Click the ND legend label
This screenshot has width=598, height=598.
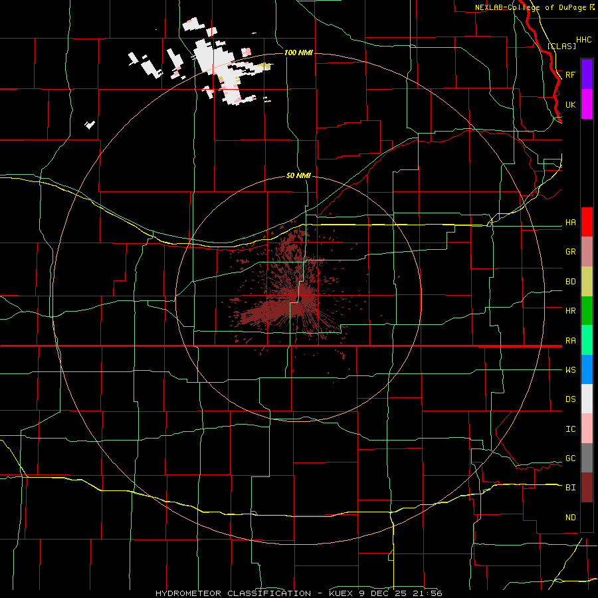[x=571, y=517]
